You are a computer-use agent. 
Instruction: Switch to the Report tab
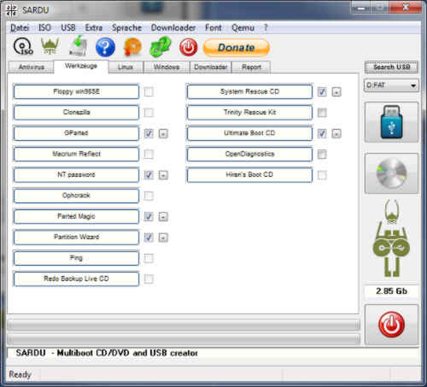tap(251, 67)
